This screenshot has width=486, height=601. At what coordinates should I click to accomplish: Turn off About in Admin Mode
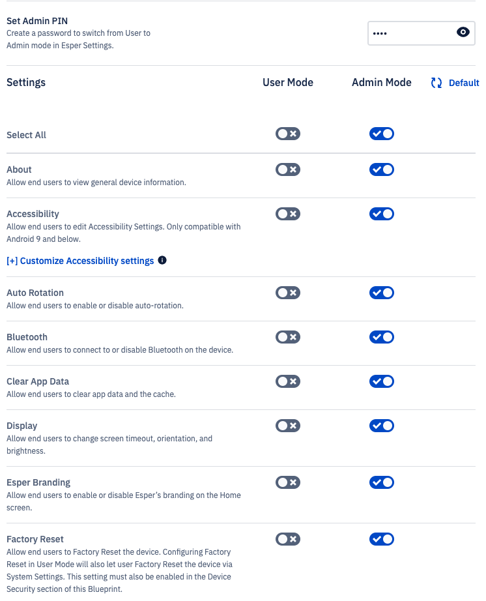tap(382, 169)
